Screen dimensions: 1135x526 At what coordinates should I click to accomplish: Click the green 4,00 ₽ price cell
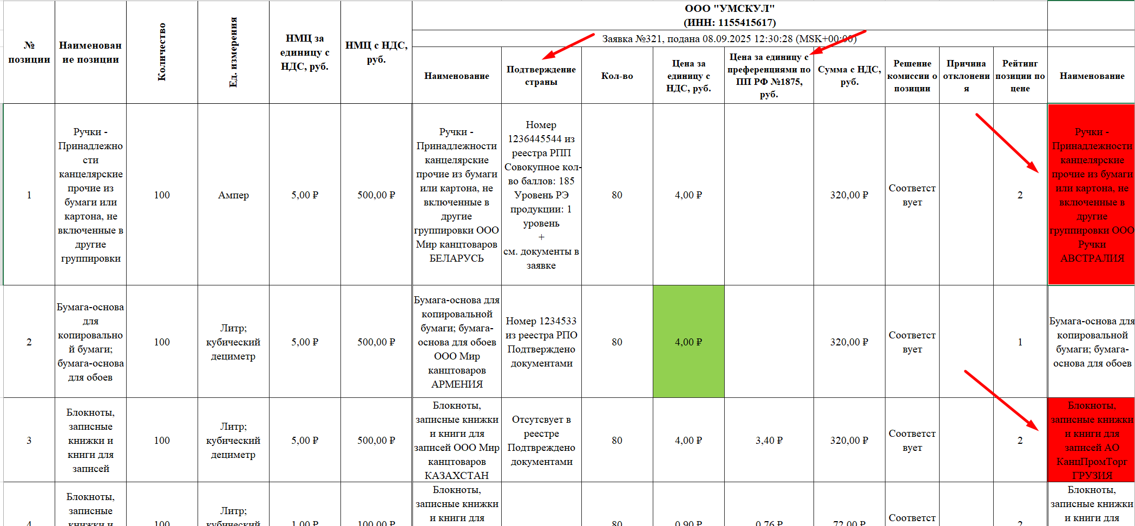coord(688,342)
